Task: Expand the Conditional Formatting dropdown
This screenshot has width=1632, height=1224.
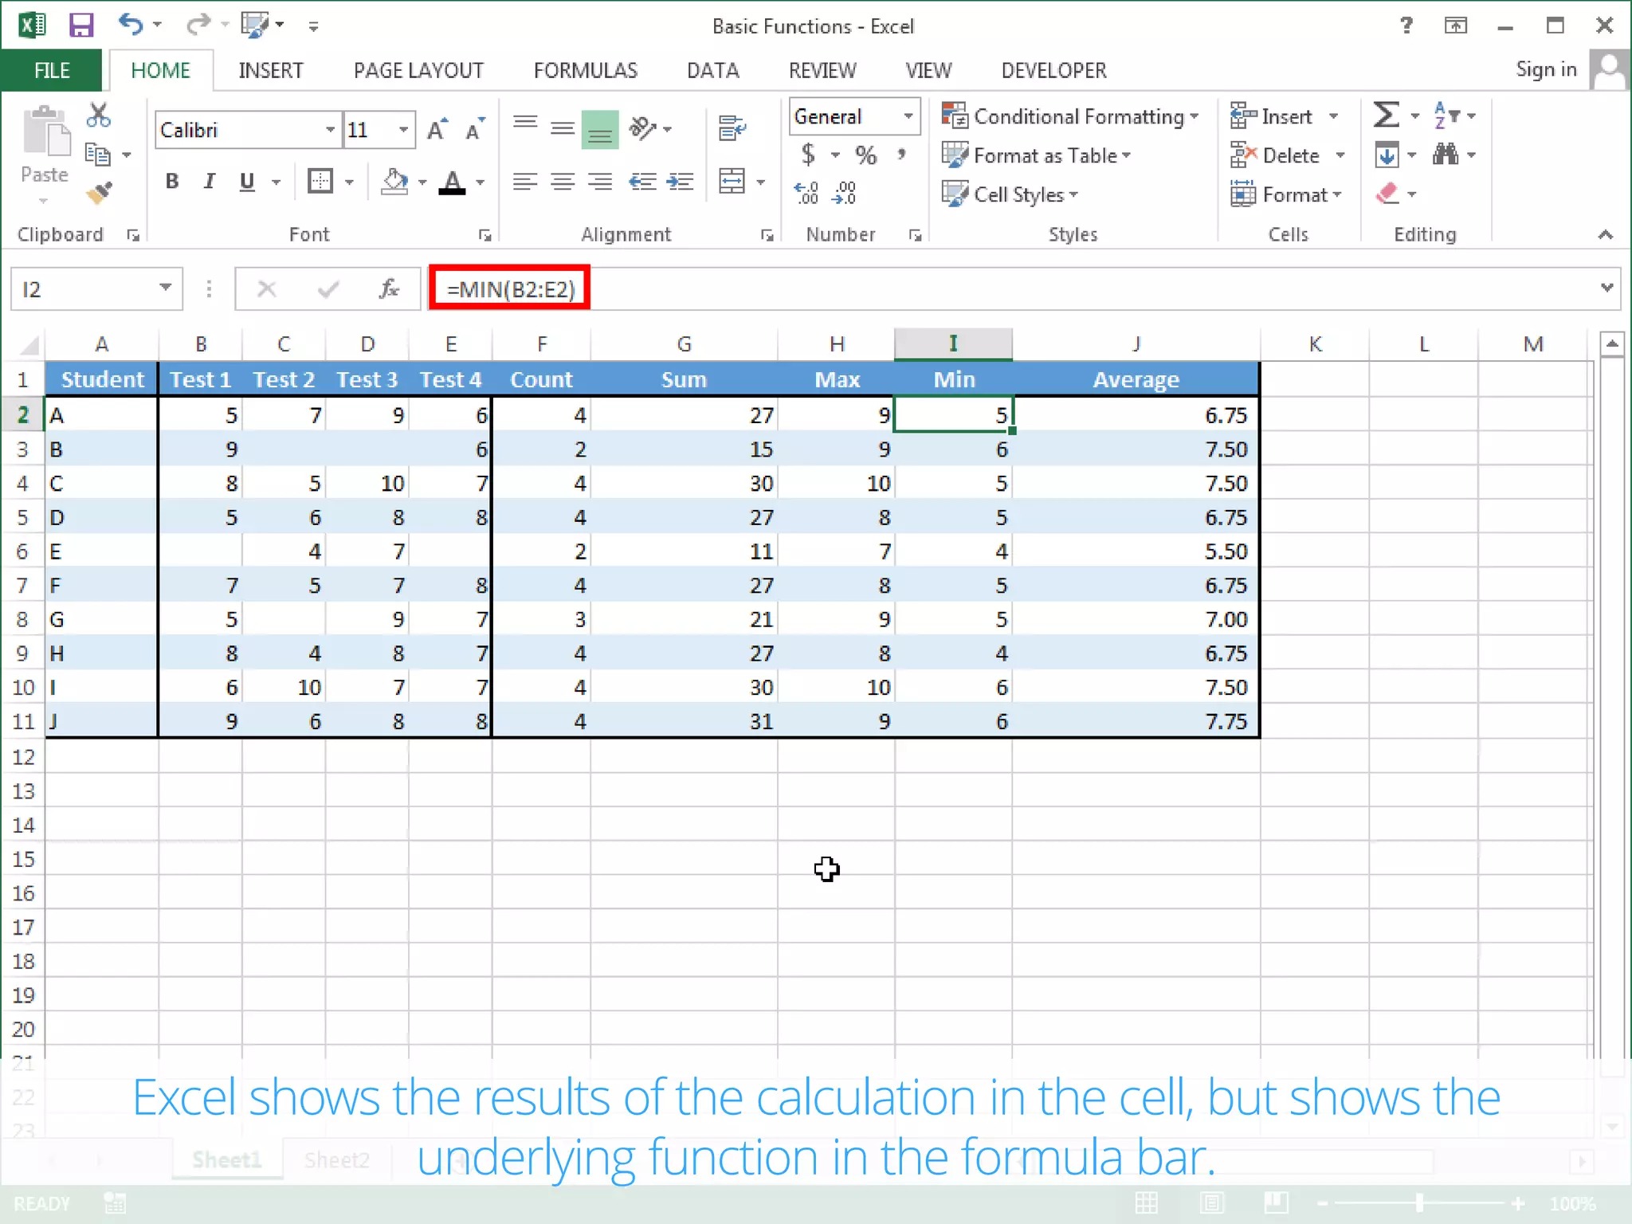Action: coord(1195,116)
